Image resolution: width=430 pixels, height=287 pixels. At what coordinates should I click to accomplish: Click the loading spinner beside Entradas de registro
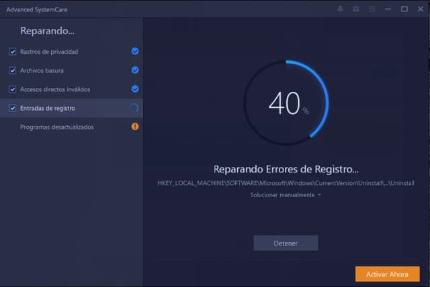tap(134, 108)
